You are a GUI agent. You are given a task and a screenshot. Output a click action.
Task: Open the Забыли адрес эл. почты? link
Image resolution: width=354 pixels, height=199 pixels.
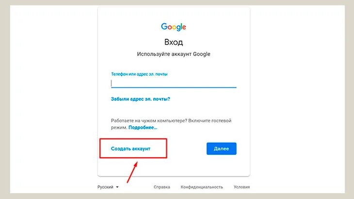(141, 99)
